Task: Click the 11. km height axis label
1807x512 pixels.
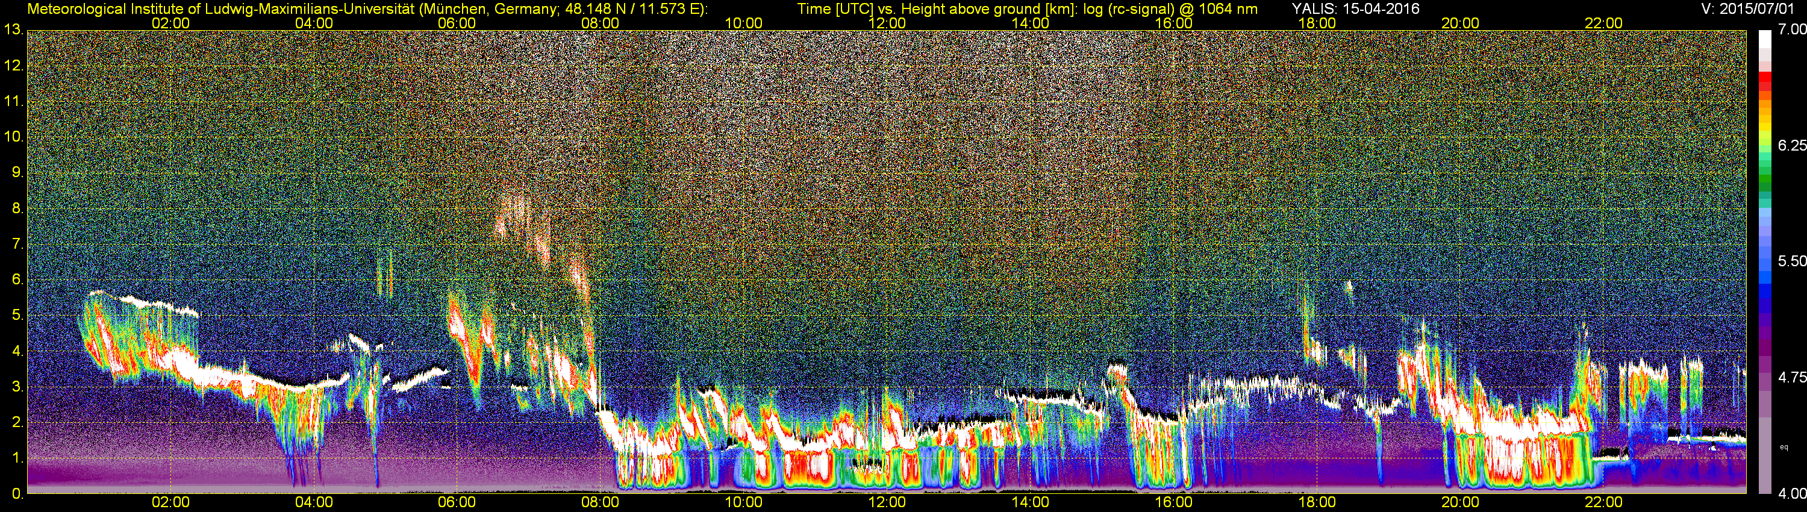Action: [x=13, y=101]
